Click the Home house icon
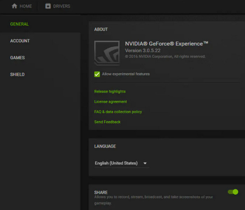245x210 pixels. 14,6
